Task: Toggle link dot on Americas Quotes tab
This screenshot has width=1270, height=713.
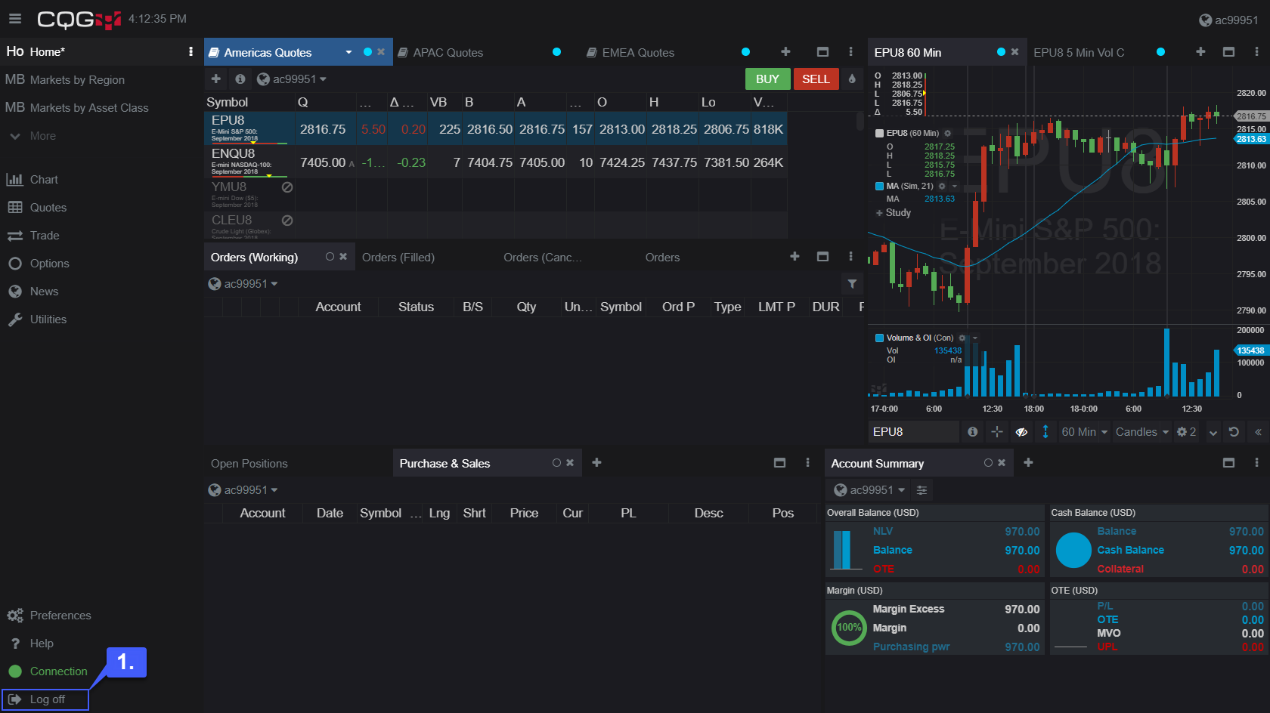Action: point(368,52)
